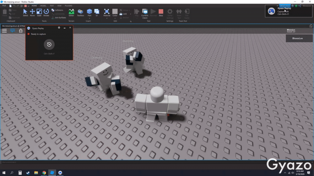Screen dimensions: 314x176
Task: Select the 'Me messing aroun' document tab
Action: pos(13,26)
